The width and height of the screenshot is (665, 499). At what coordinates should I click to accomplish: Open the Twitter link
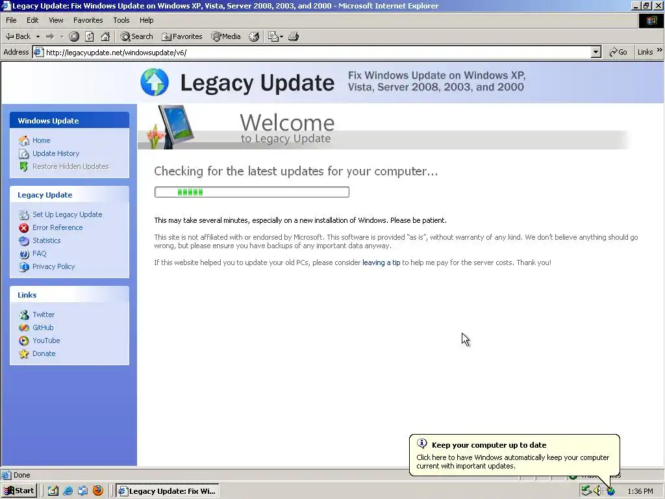[x=44, y=314]
